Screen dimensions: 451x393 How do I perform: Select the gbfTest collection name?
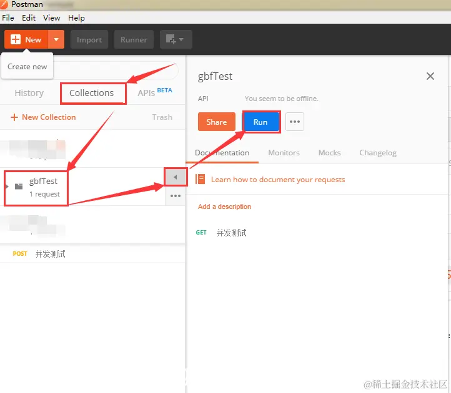43,182
